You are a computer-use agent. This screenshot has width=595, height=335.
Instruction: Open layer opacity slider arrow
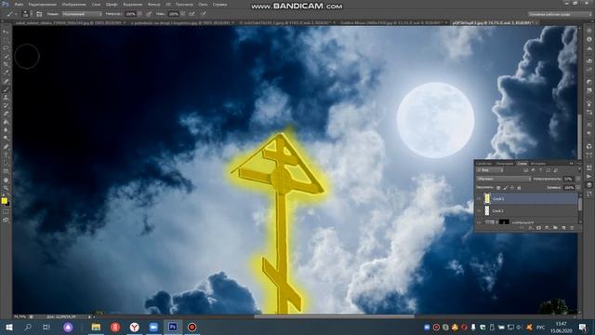click(x=577, y=179)
